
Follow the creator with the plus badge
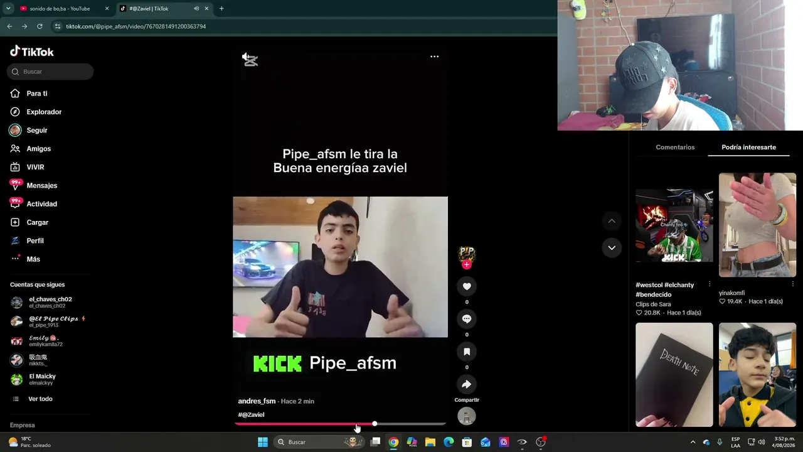click(x=466, y=265)
